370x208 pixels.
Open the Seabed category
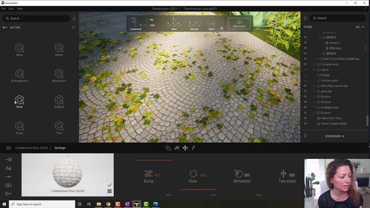[59, 102]
